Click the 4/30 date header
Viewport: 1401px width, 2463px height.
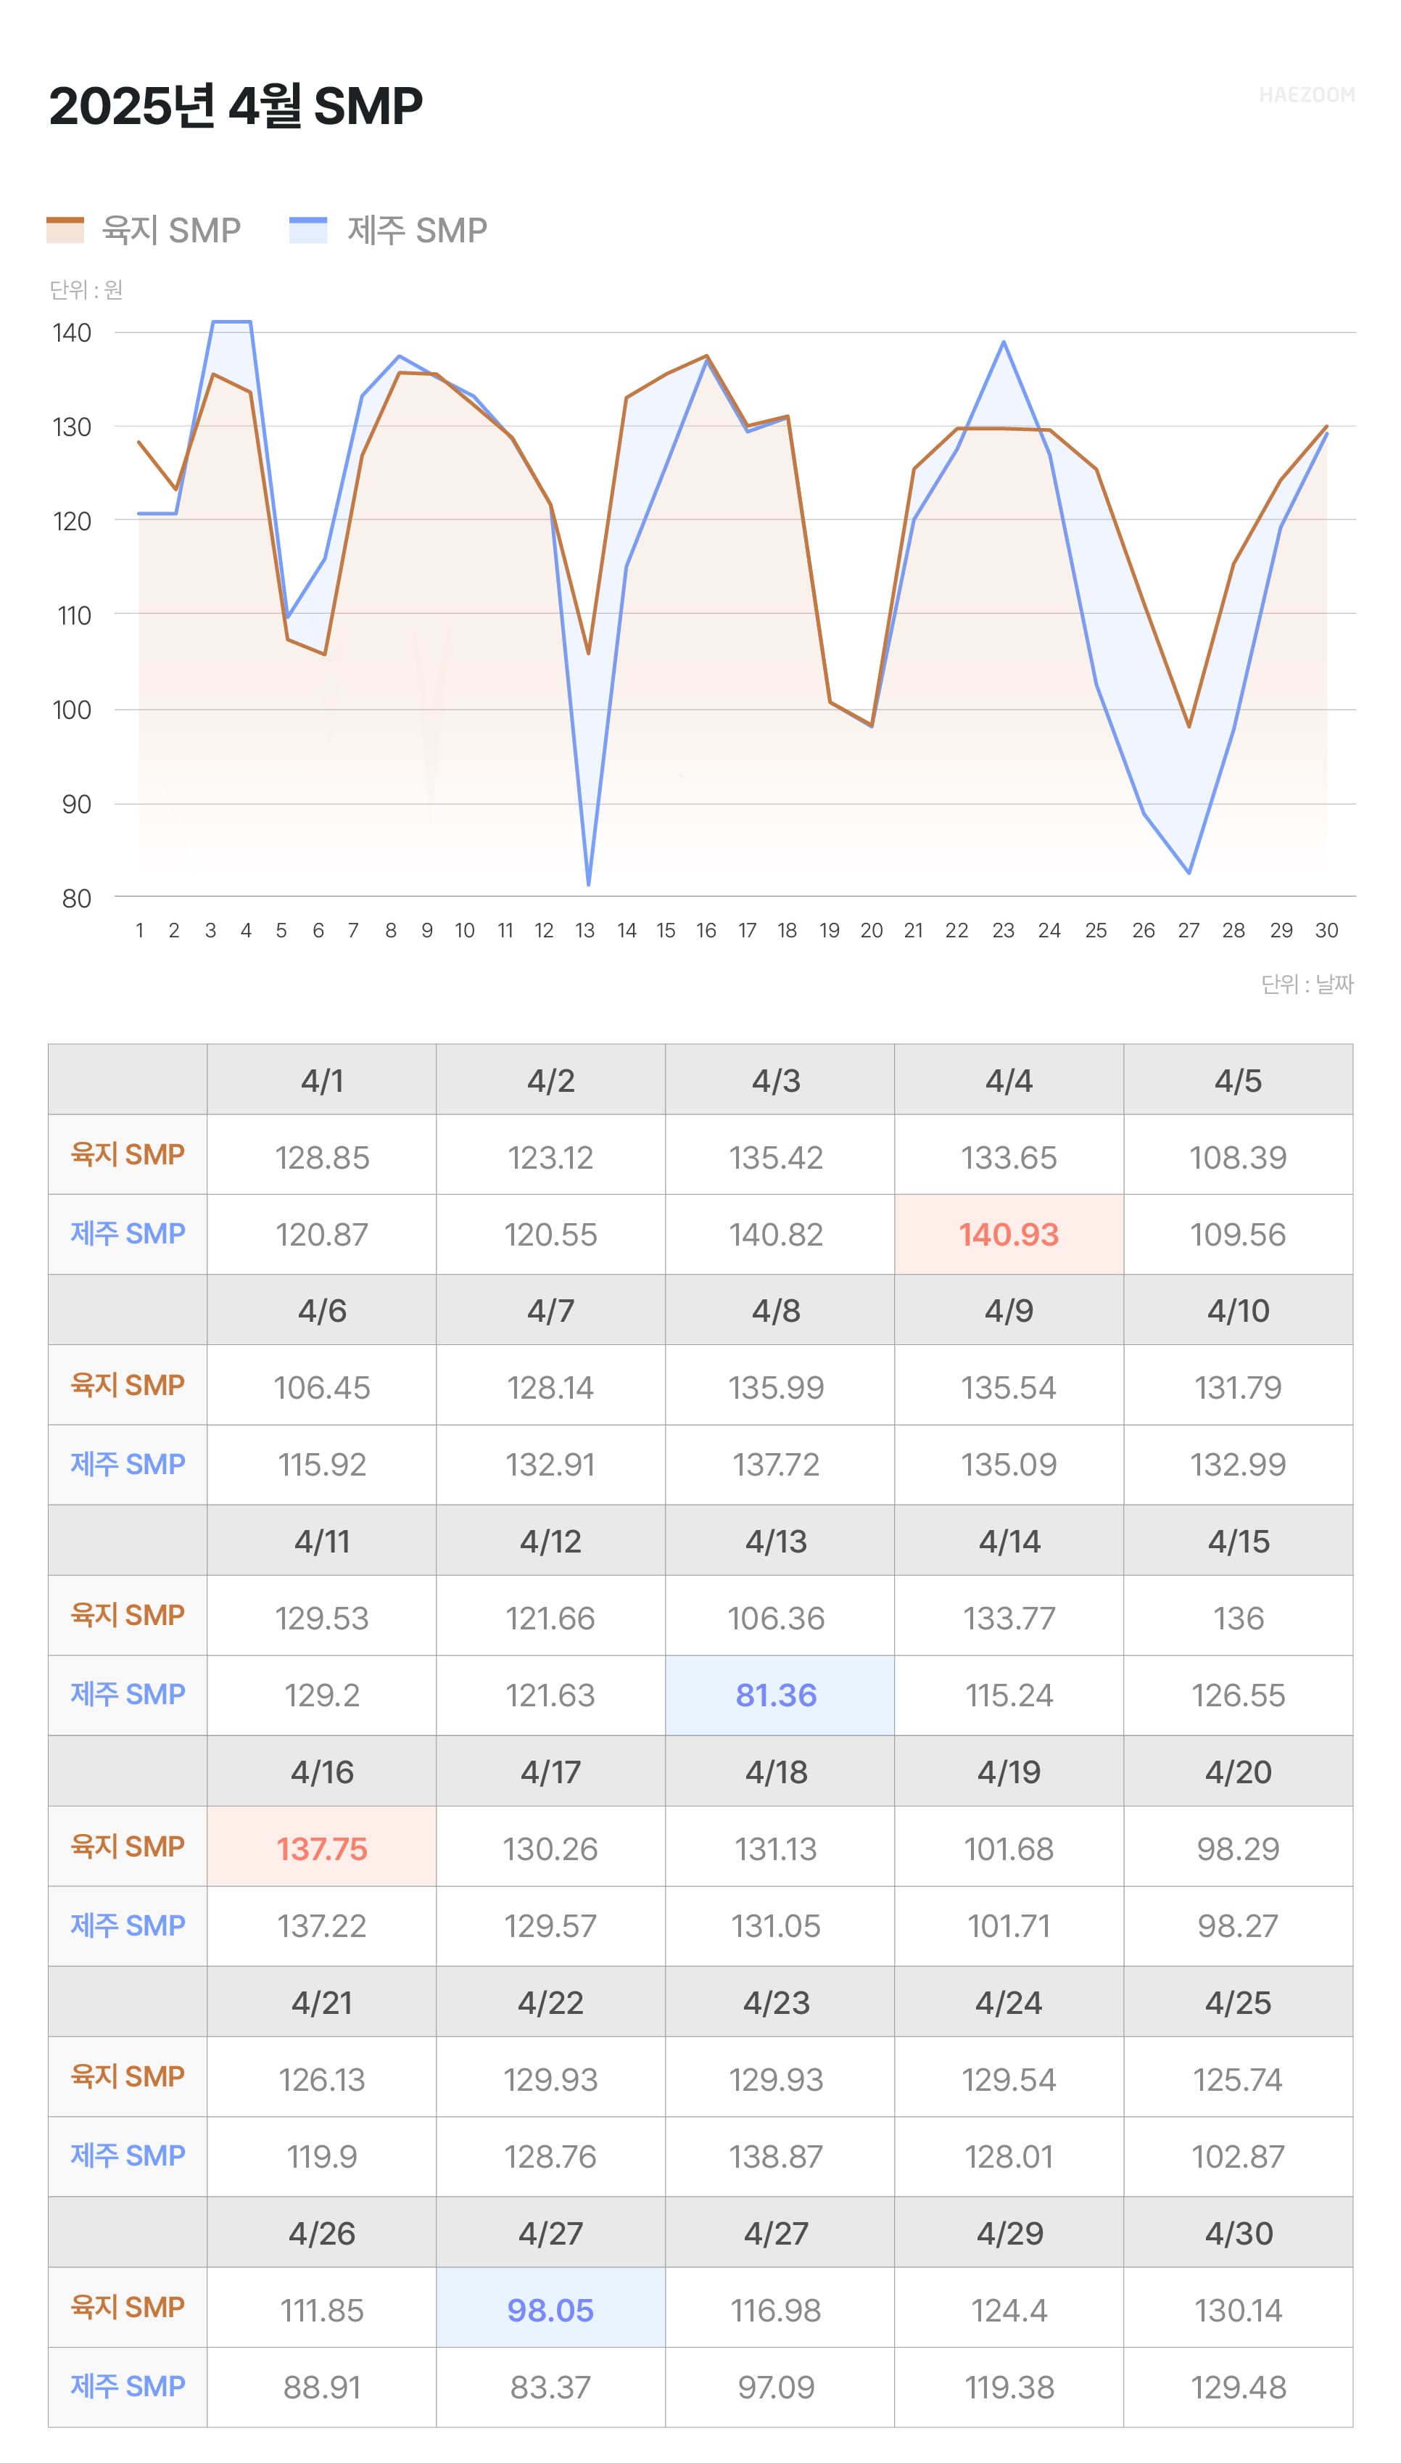click(x=1237, y=2233)
